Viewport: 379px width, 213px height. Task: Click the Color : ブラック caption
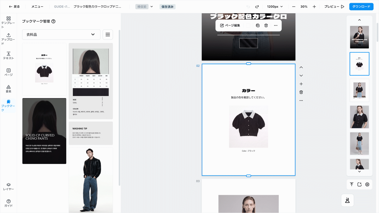point(249,151)
